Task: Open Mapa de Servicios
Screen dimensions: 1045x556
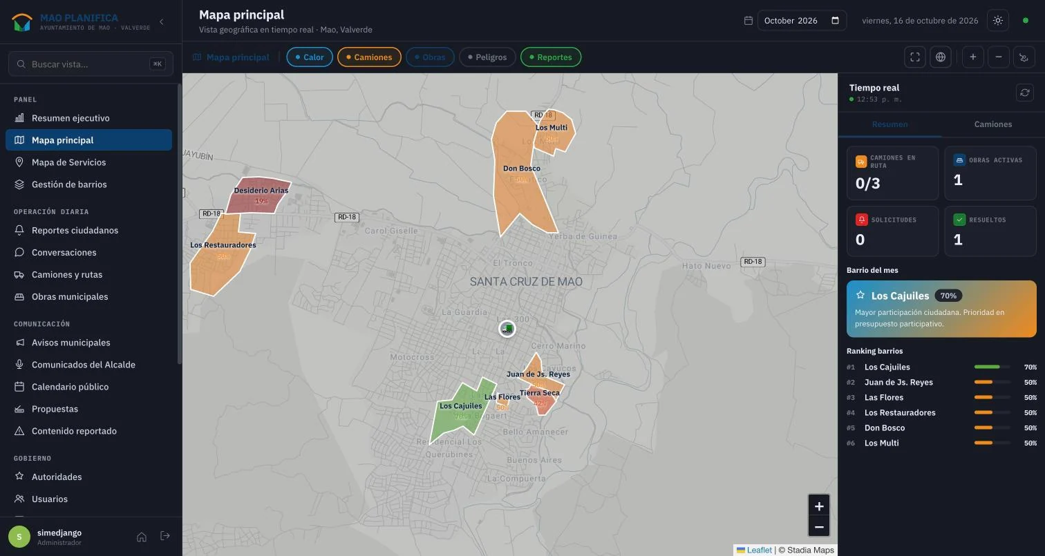Action: click(88, 162)
